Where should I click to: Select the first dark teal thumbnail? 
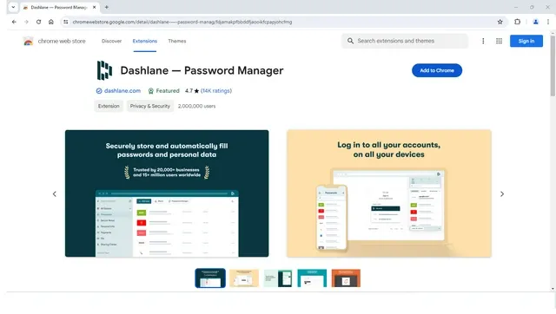coord(210,278)
